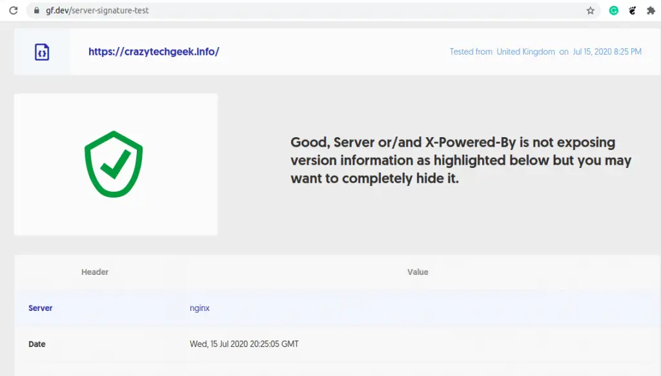This screenshot has height=376, width=661.
Task: Open the puzzle-piece Extensions menu
Action: (651, 10)
